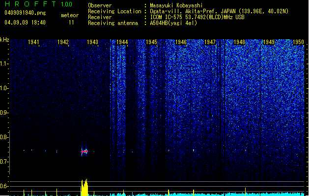Click the 1942 time marker
Image resolution: width=309 pixels, height=196 pixels.
tap(63, 42)
